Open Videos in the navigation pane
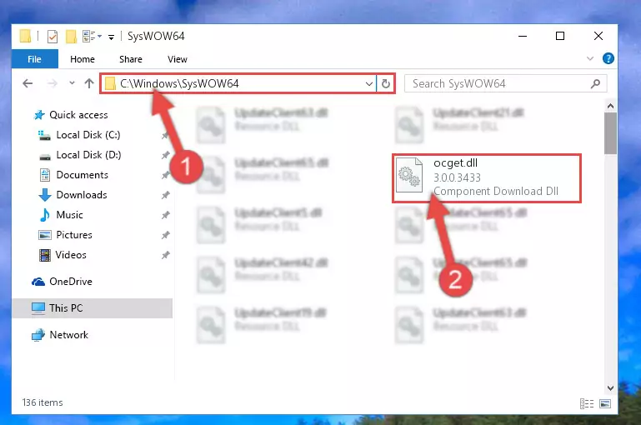 point(71,255)
